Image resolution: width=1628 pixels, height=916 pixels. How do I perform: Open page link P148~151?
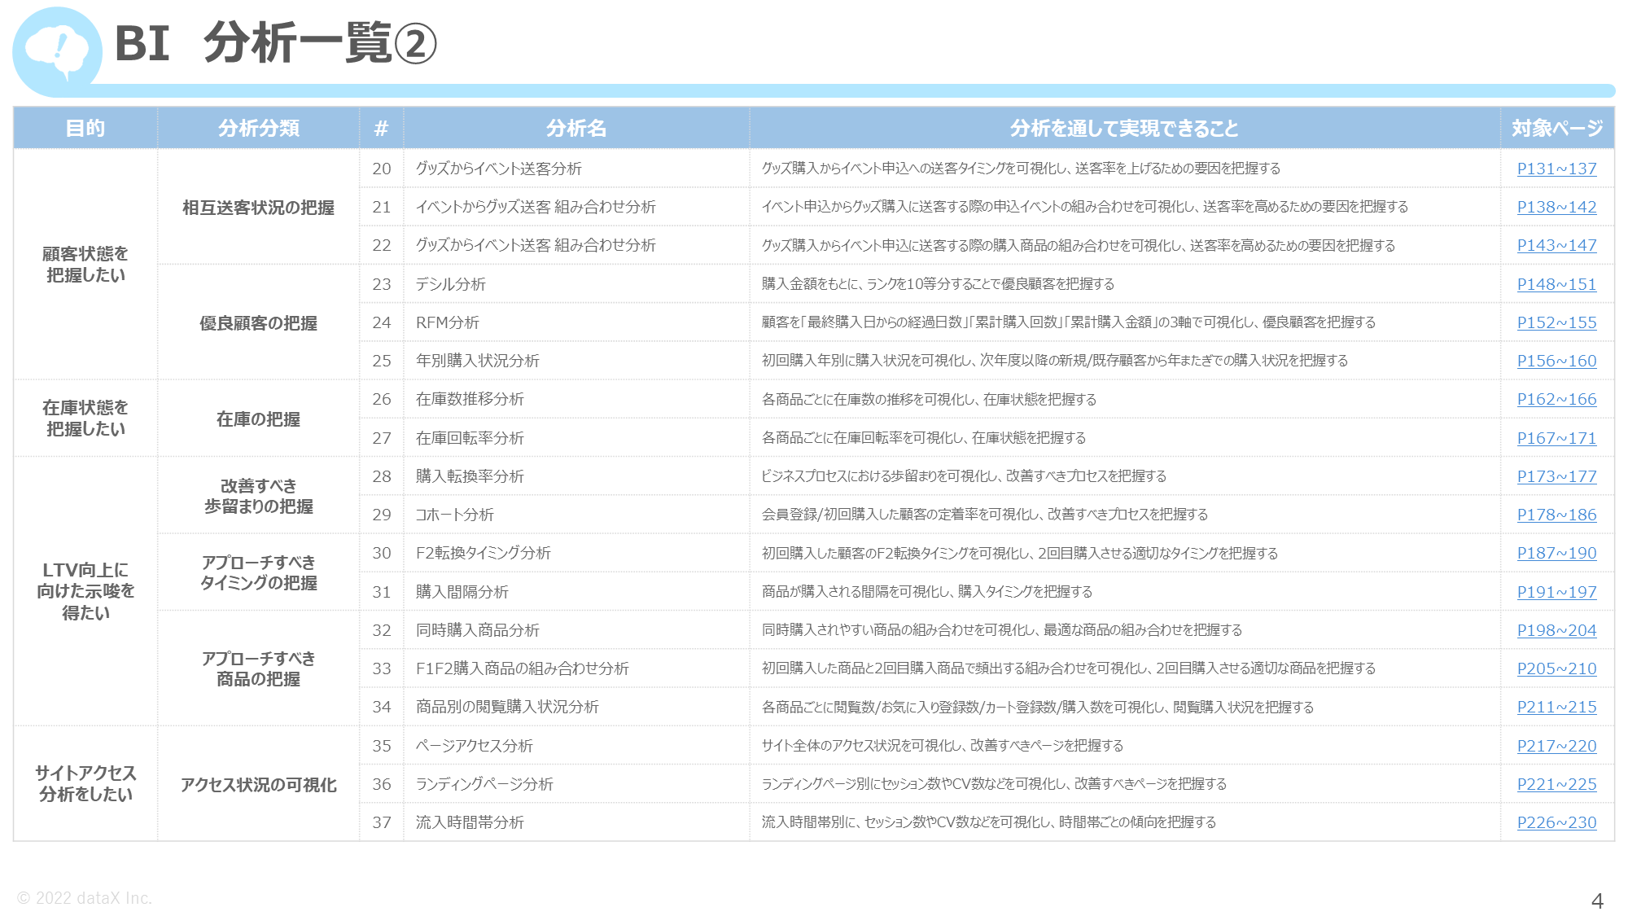pos(1556,284)
